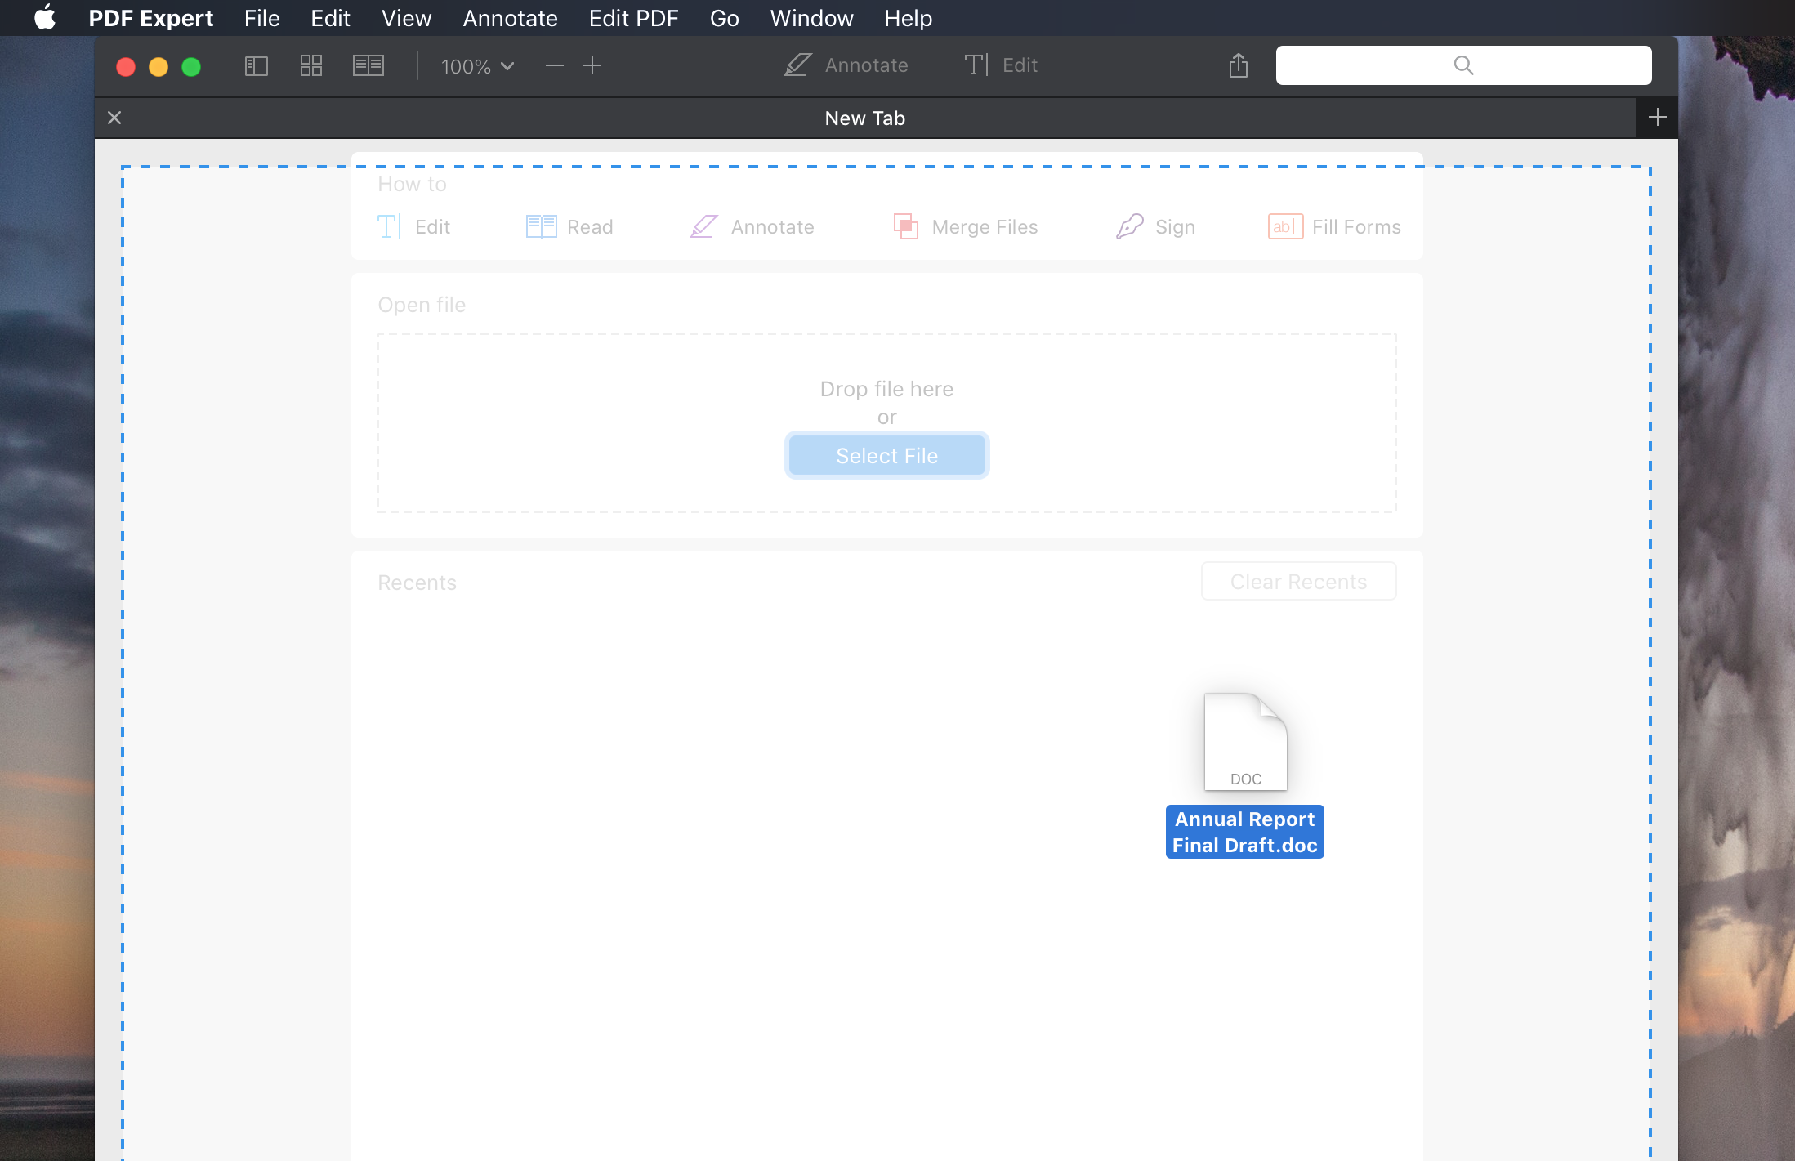Click the share/export icon in toolbar
The height and width of the screenshot is (1161, 1795).
[1239, 64]
